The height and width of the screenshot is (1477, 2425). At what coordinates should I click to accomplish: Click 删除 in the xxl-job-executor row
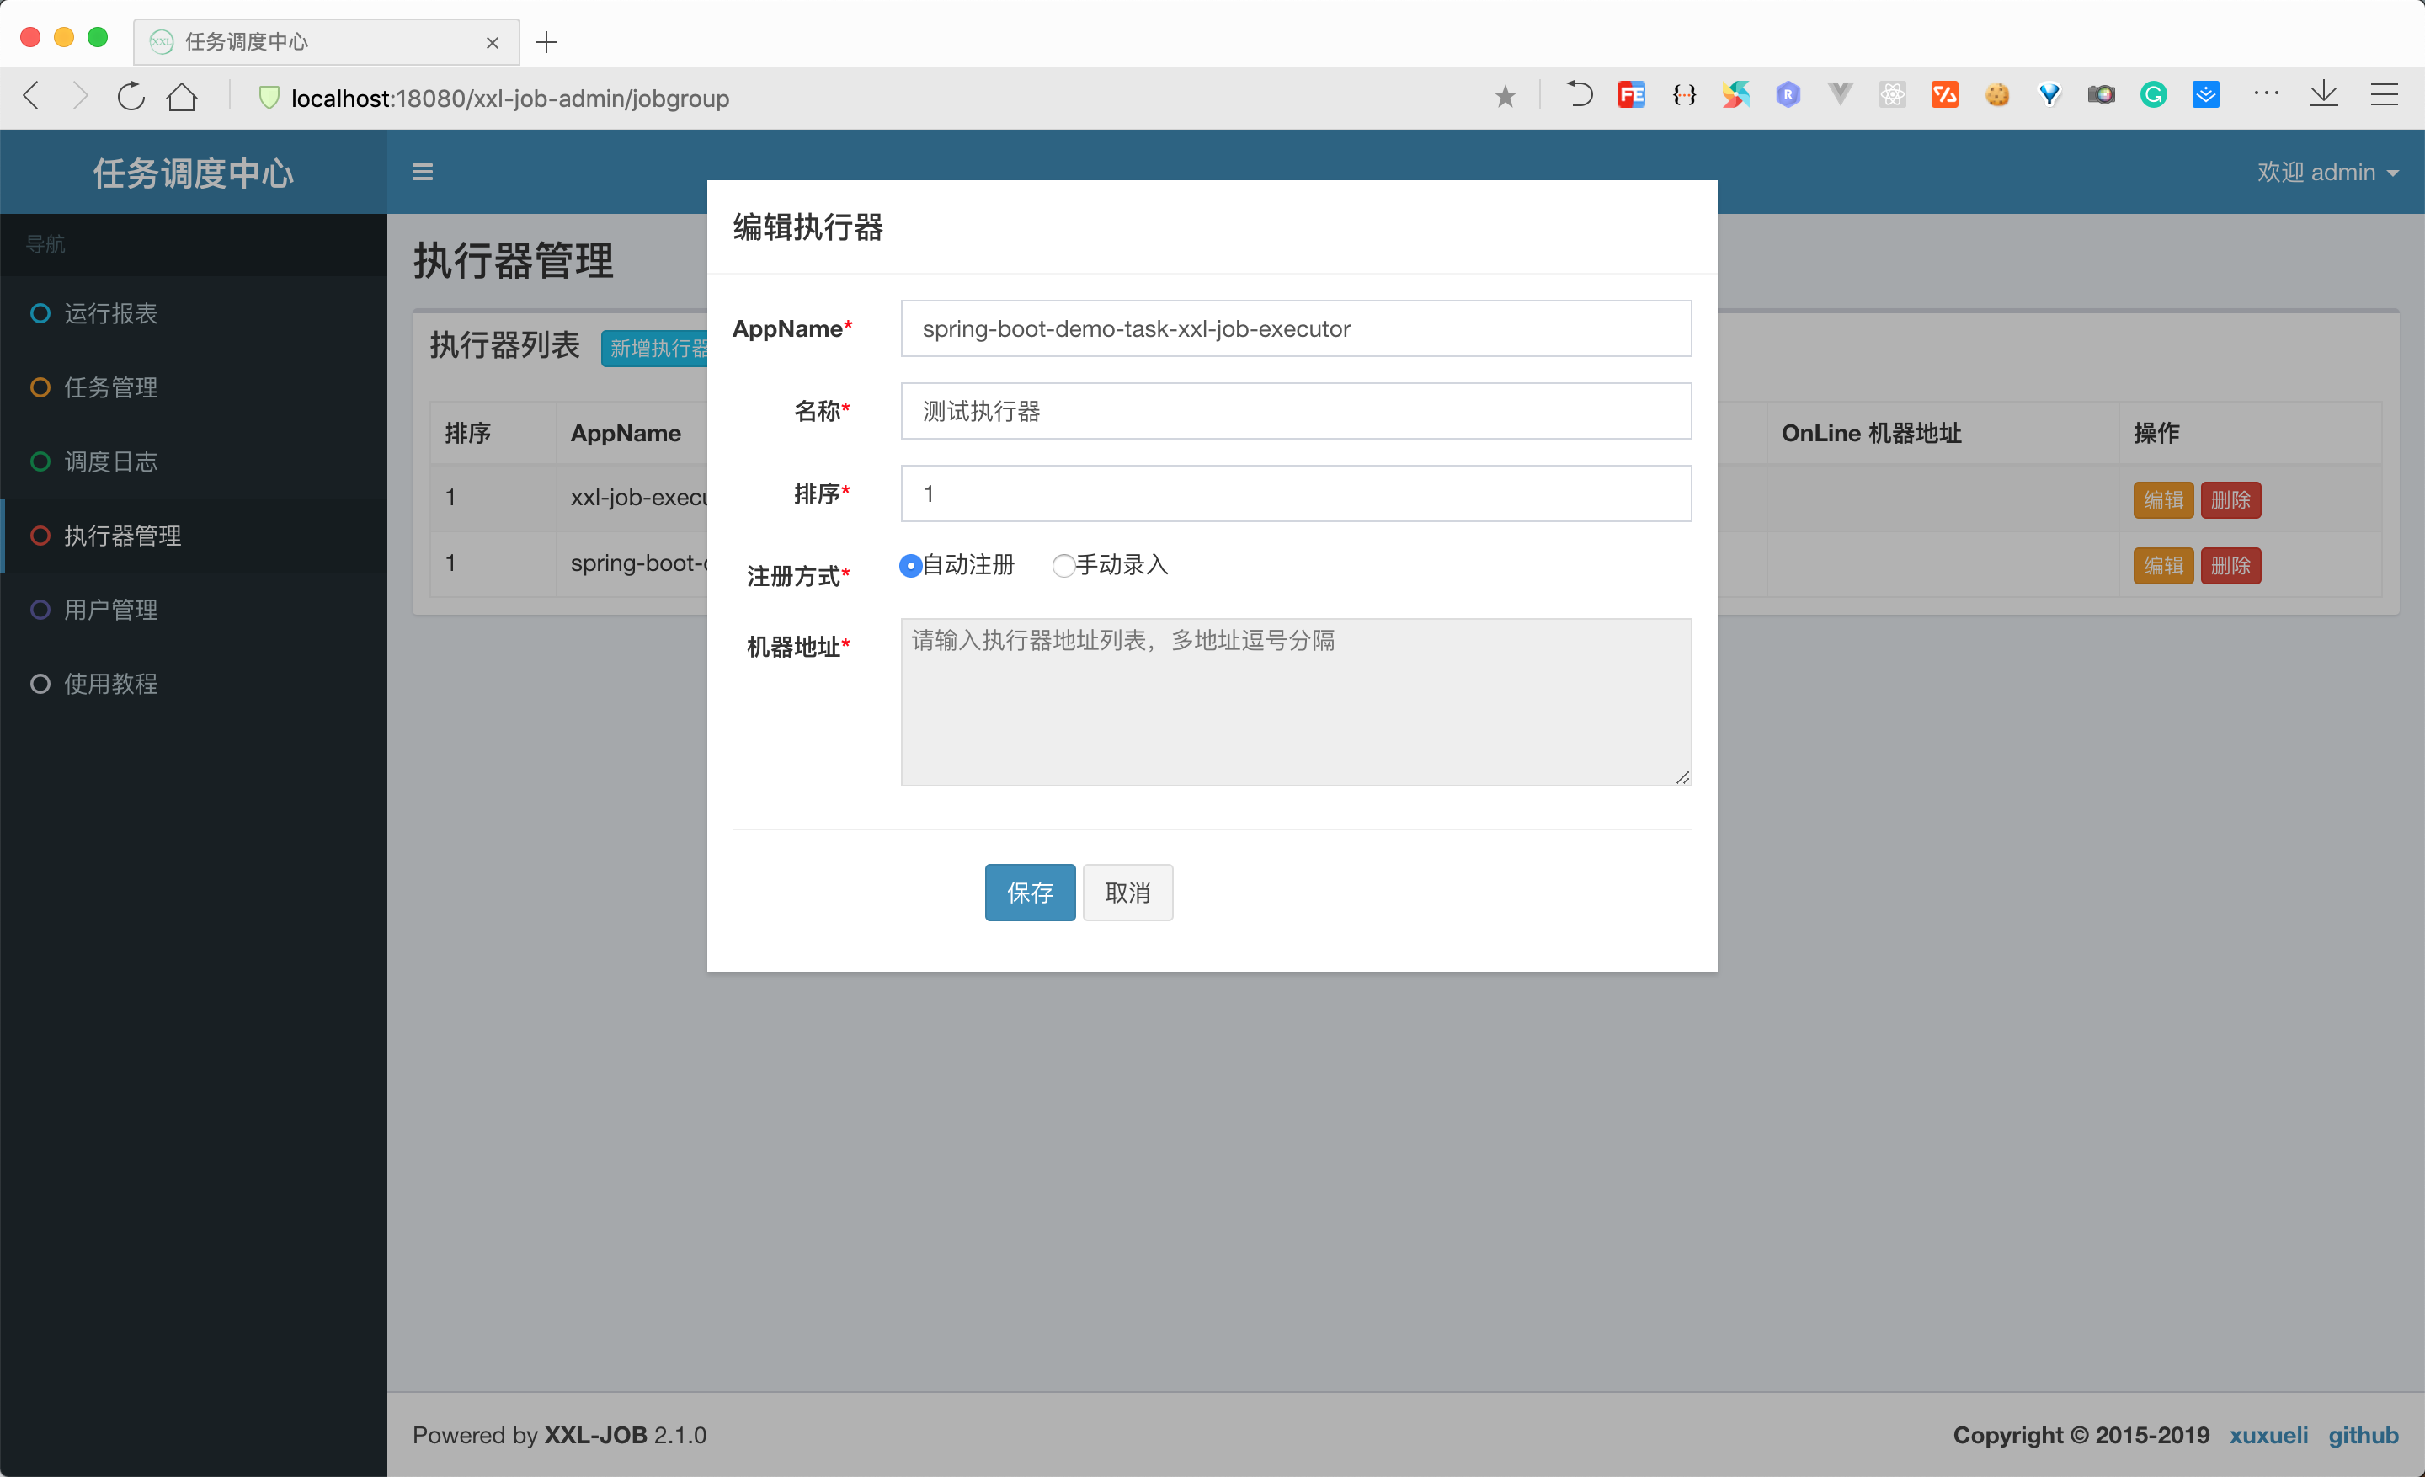[2230, 500]
